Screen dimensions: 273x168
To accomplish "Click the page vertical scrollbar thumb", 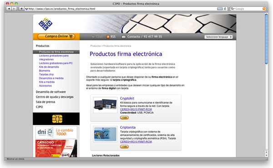I will pyautogui.click(x=266, y=39).
